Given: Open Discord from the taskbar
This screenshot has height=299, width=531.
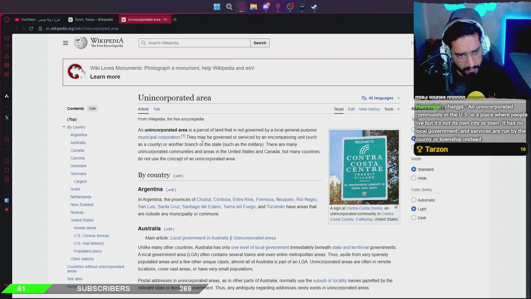Looking at the screenshot, I should pyautogui.click(x=266, y=7).
